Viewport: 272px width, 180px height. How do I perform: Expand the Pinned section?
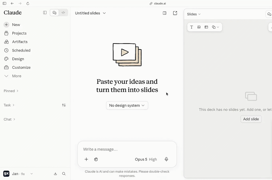pyautogui.click(x=11, y=91)
